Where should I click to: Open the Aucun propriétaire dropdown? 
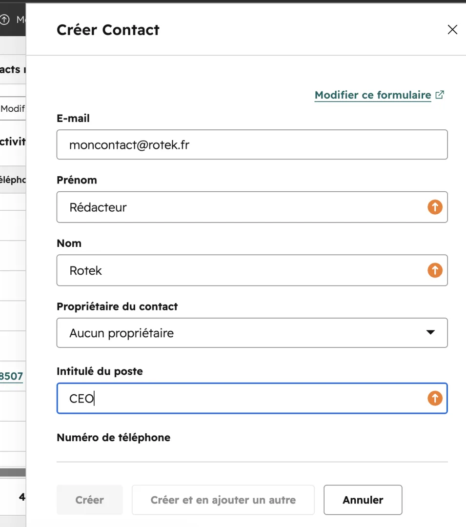click(252, 333)
